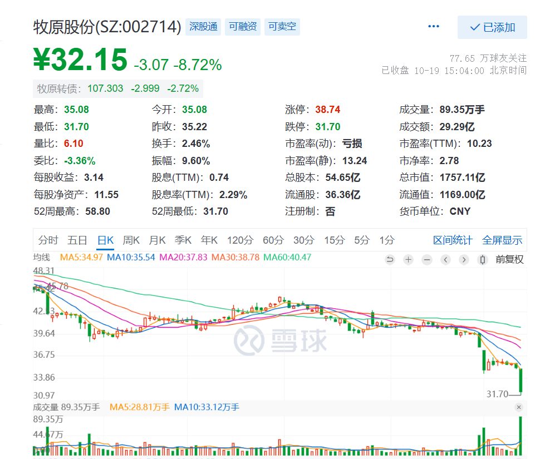Switch to the 五日 chart tab
Viewport: 540px width, 459px height.
(x=77, y=240)
